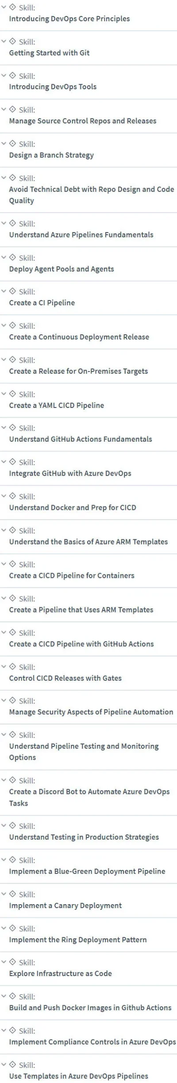Click the skill diamond icon for Getting Started with Git

point(12,42)
